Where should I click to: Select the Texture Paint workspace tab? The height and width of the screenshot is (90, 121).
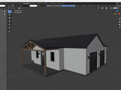(x=26, y=3)
